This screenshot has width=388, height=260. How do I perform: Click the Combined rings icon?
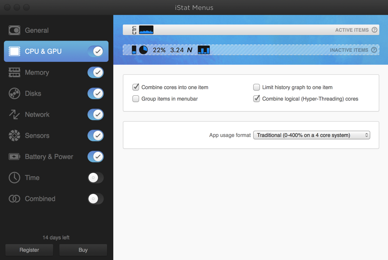(x=14, y=199)
